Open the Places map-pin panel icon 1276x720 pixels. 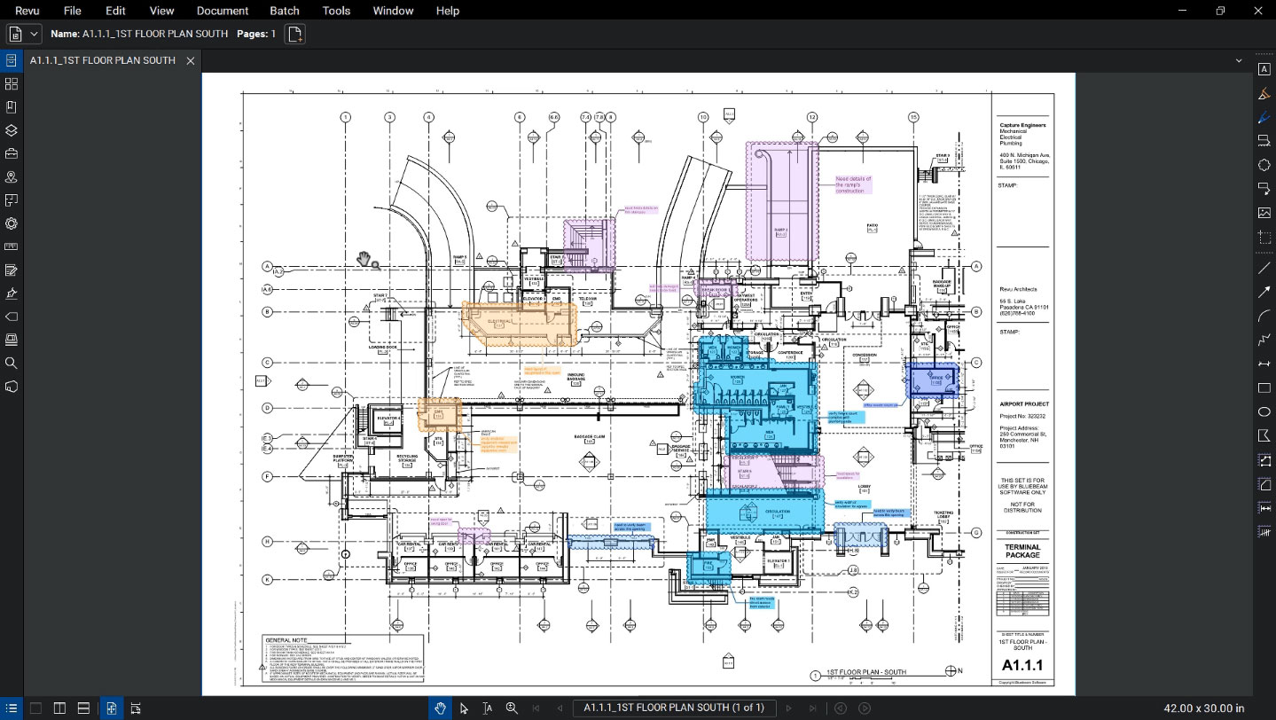[12, 176]
